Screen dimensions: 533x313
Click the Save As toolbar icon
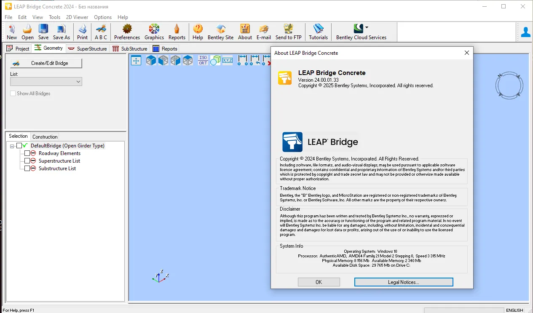click(62, 29)
